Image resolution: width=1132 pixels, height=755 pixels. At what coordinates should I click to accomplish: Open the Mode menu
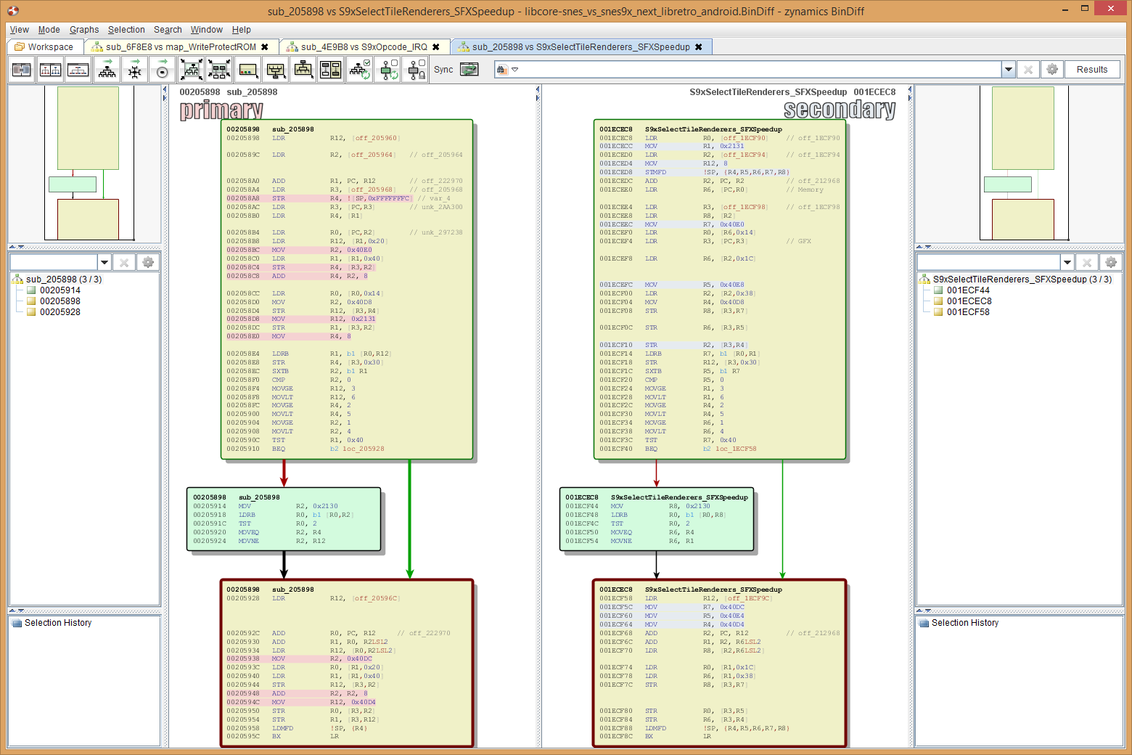click(x=49, y=30)
